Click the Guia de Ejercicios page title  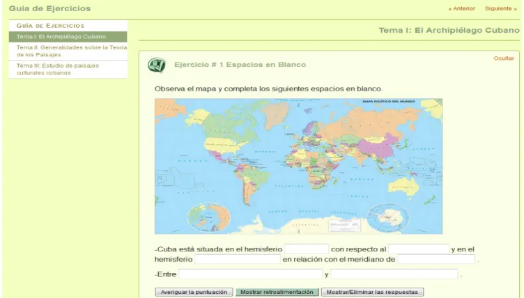49,8
